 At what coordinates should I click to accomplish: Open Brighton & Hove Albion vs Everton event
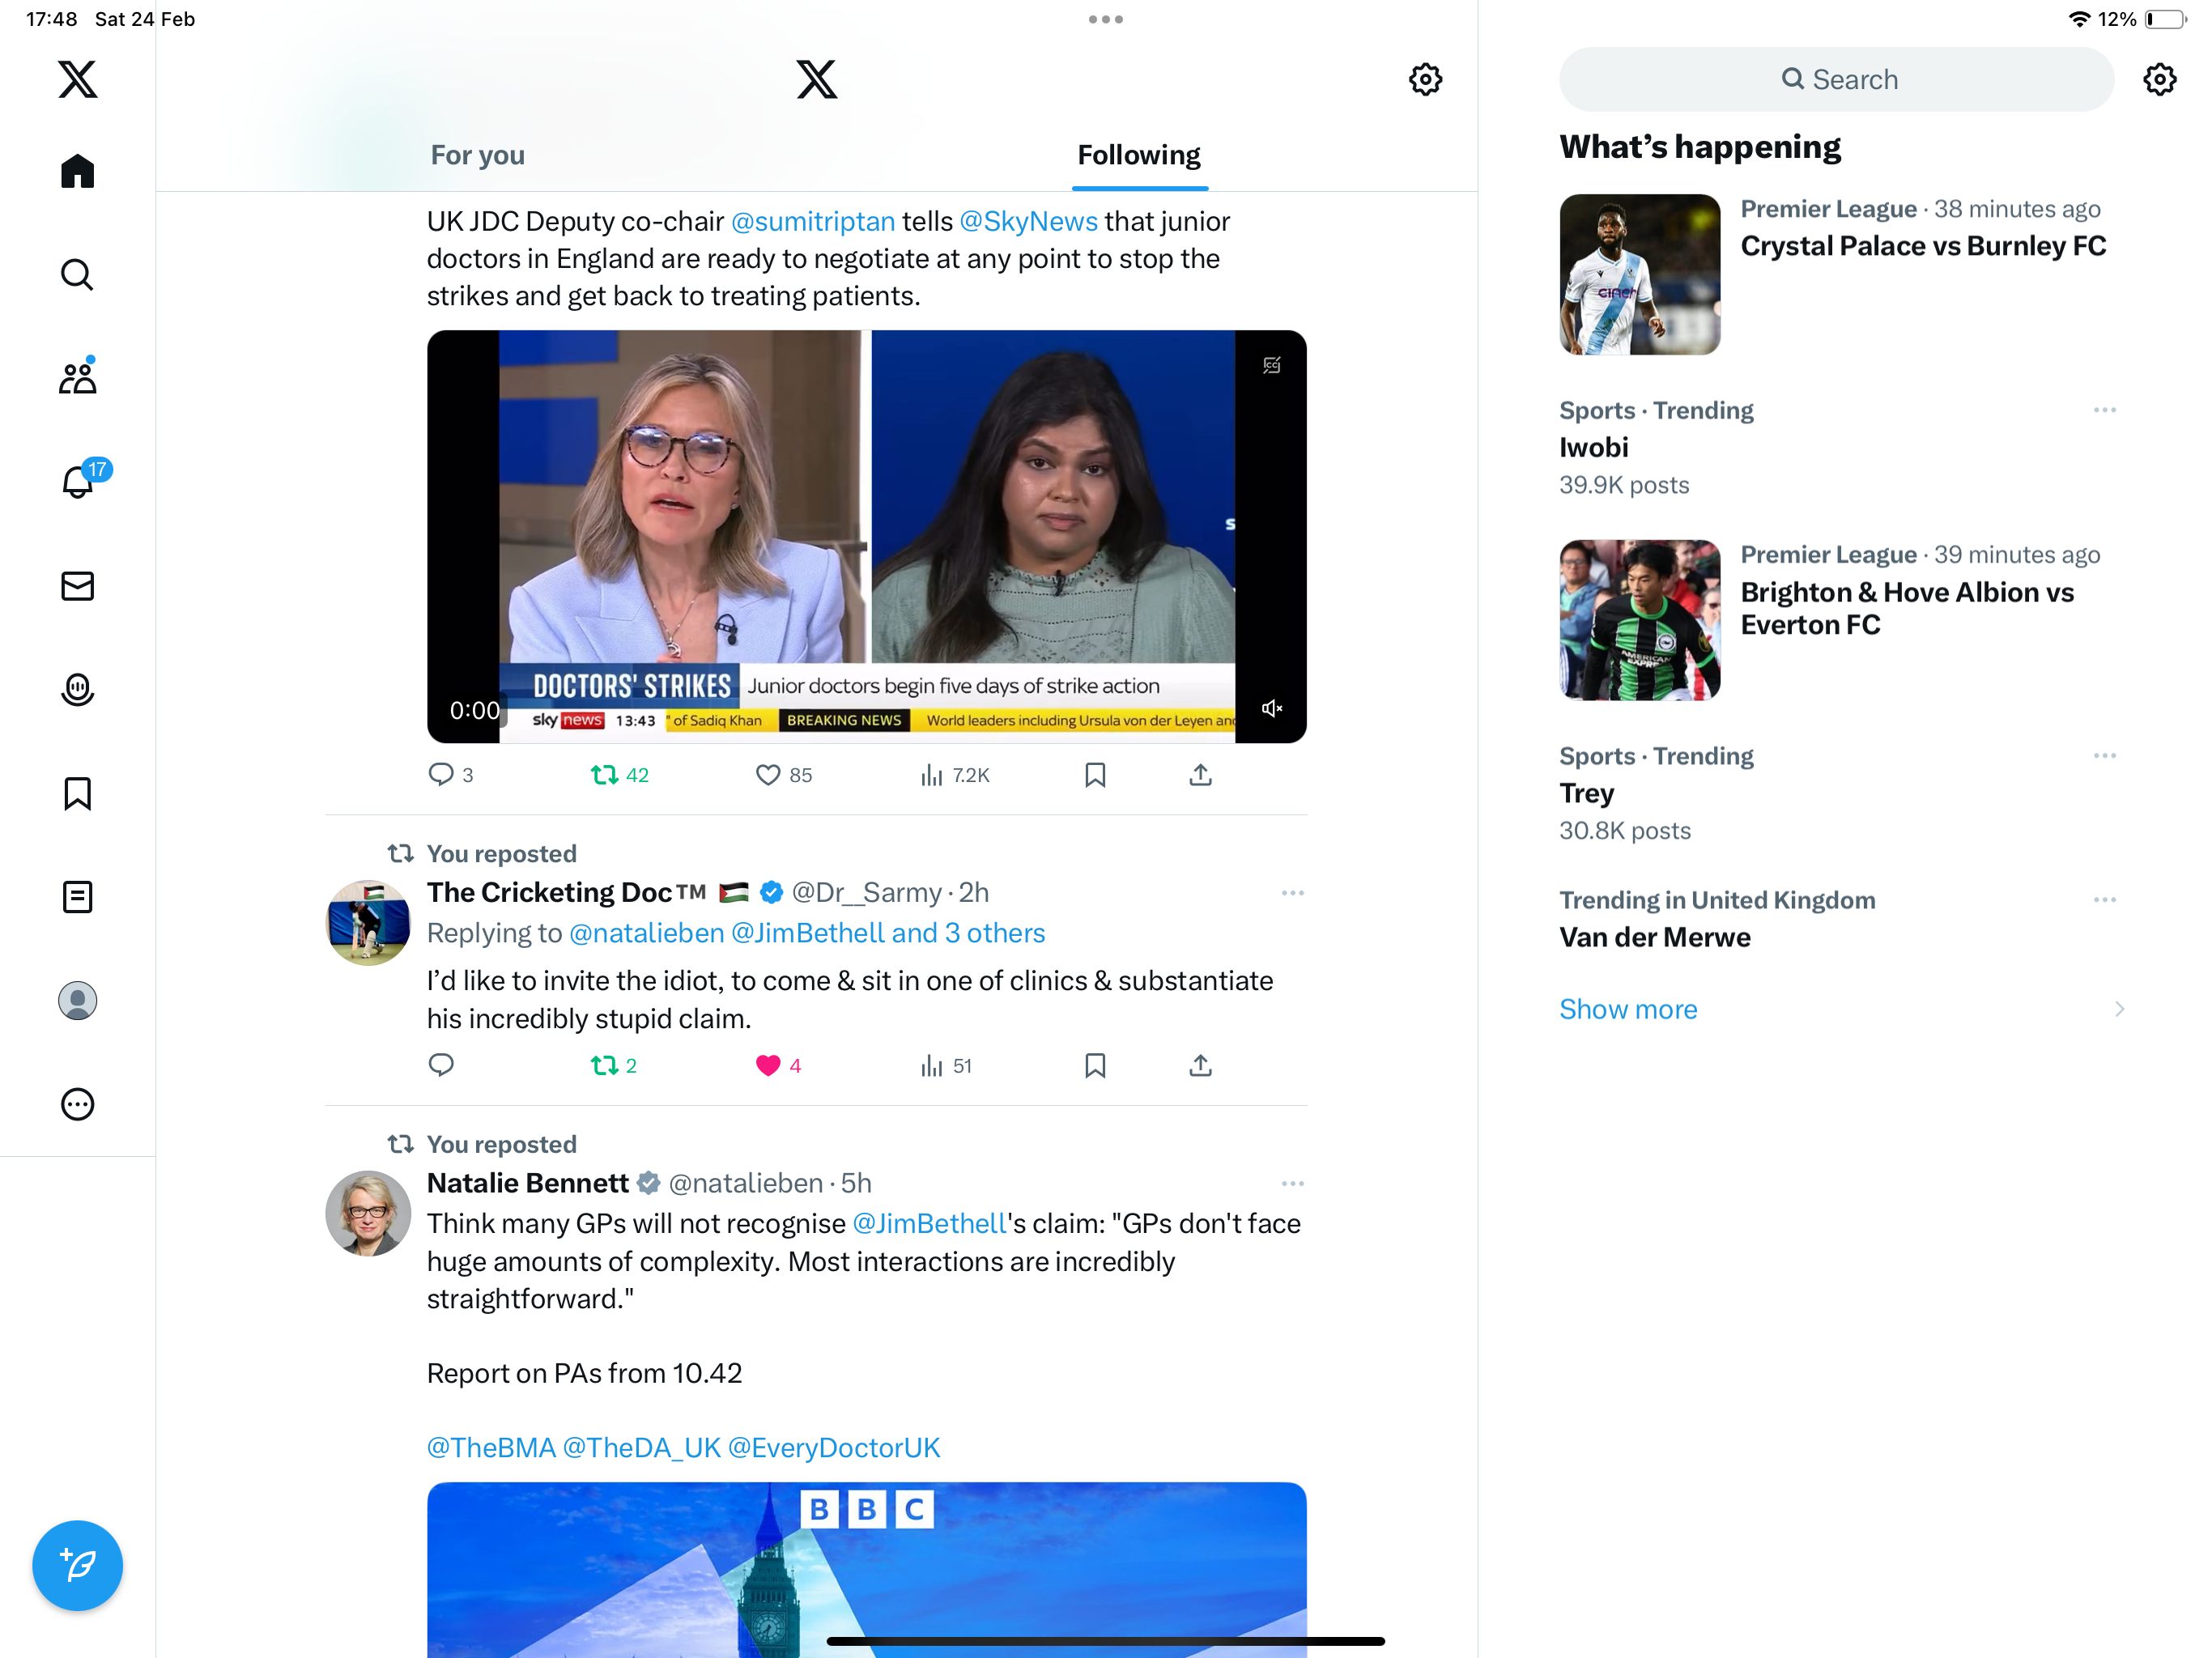[x=1836, y=620]
